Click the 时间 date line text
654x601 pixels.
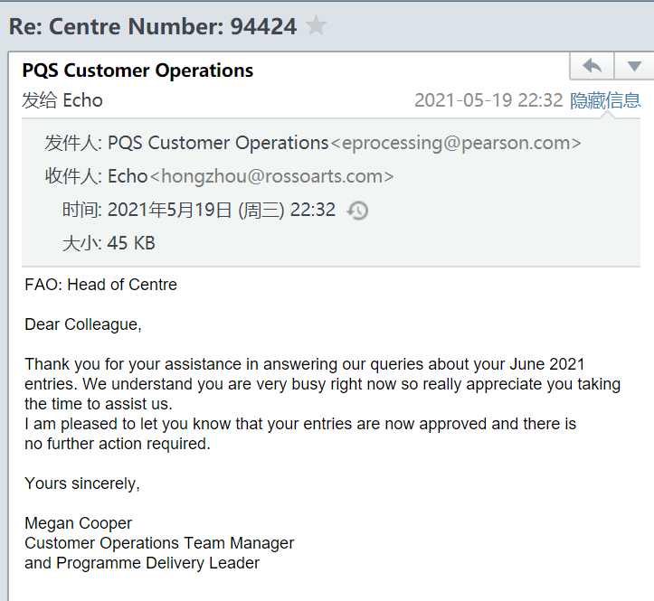click(x=199, y=210)
